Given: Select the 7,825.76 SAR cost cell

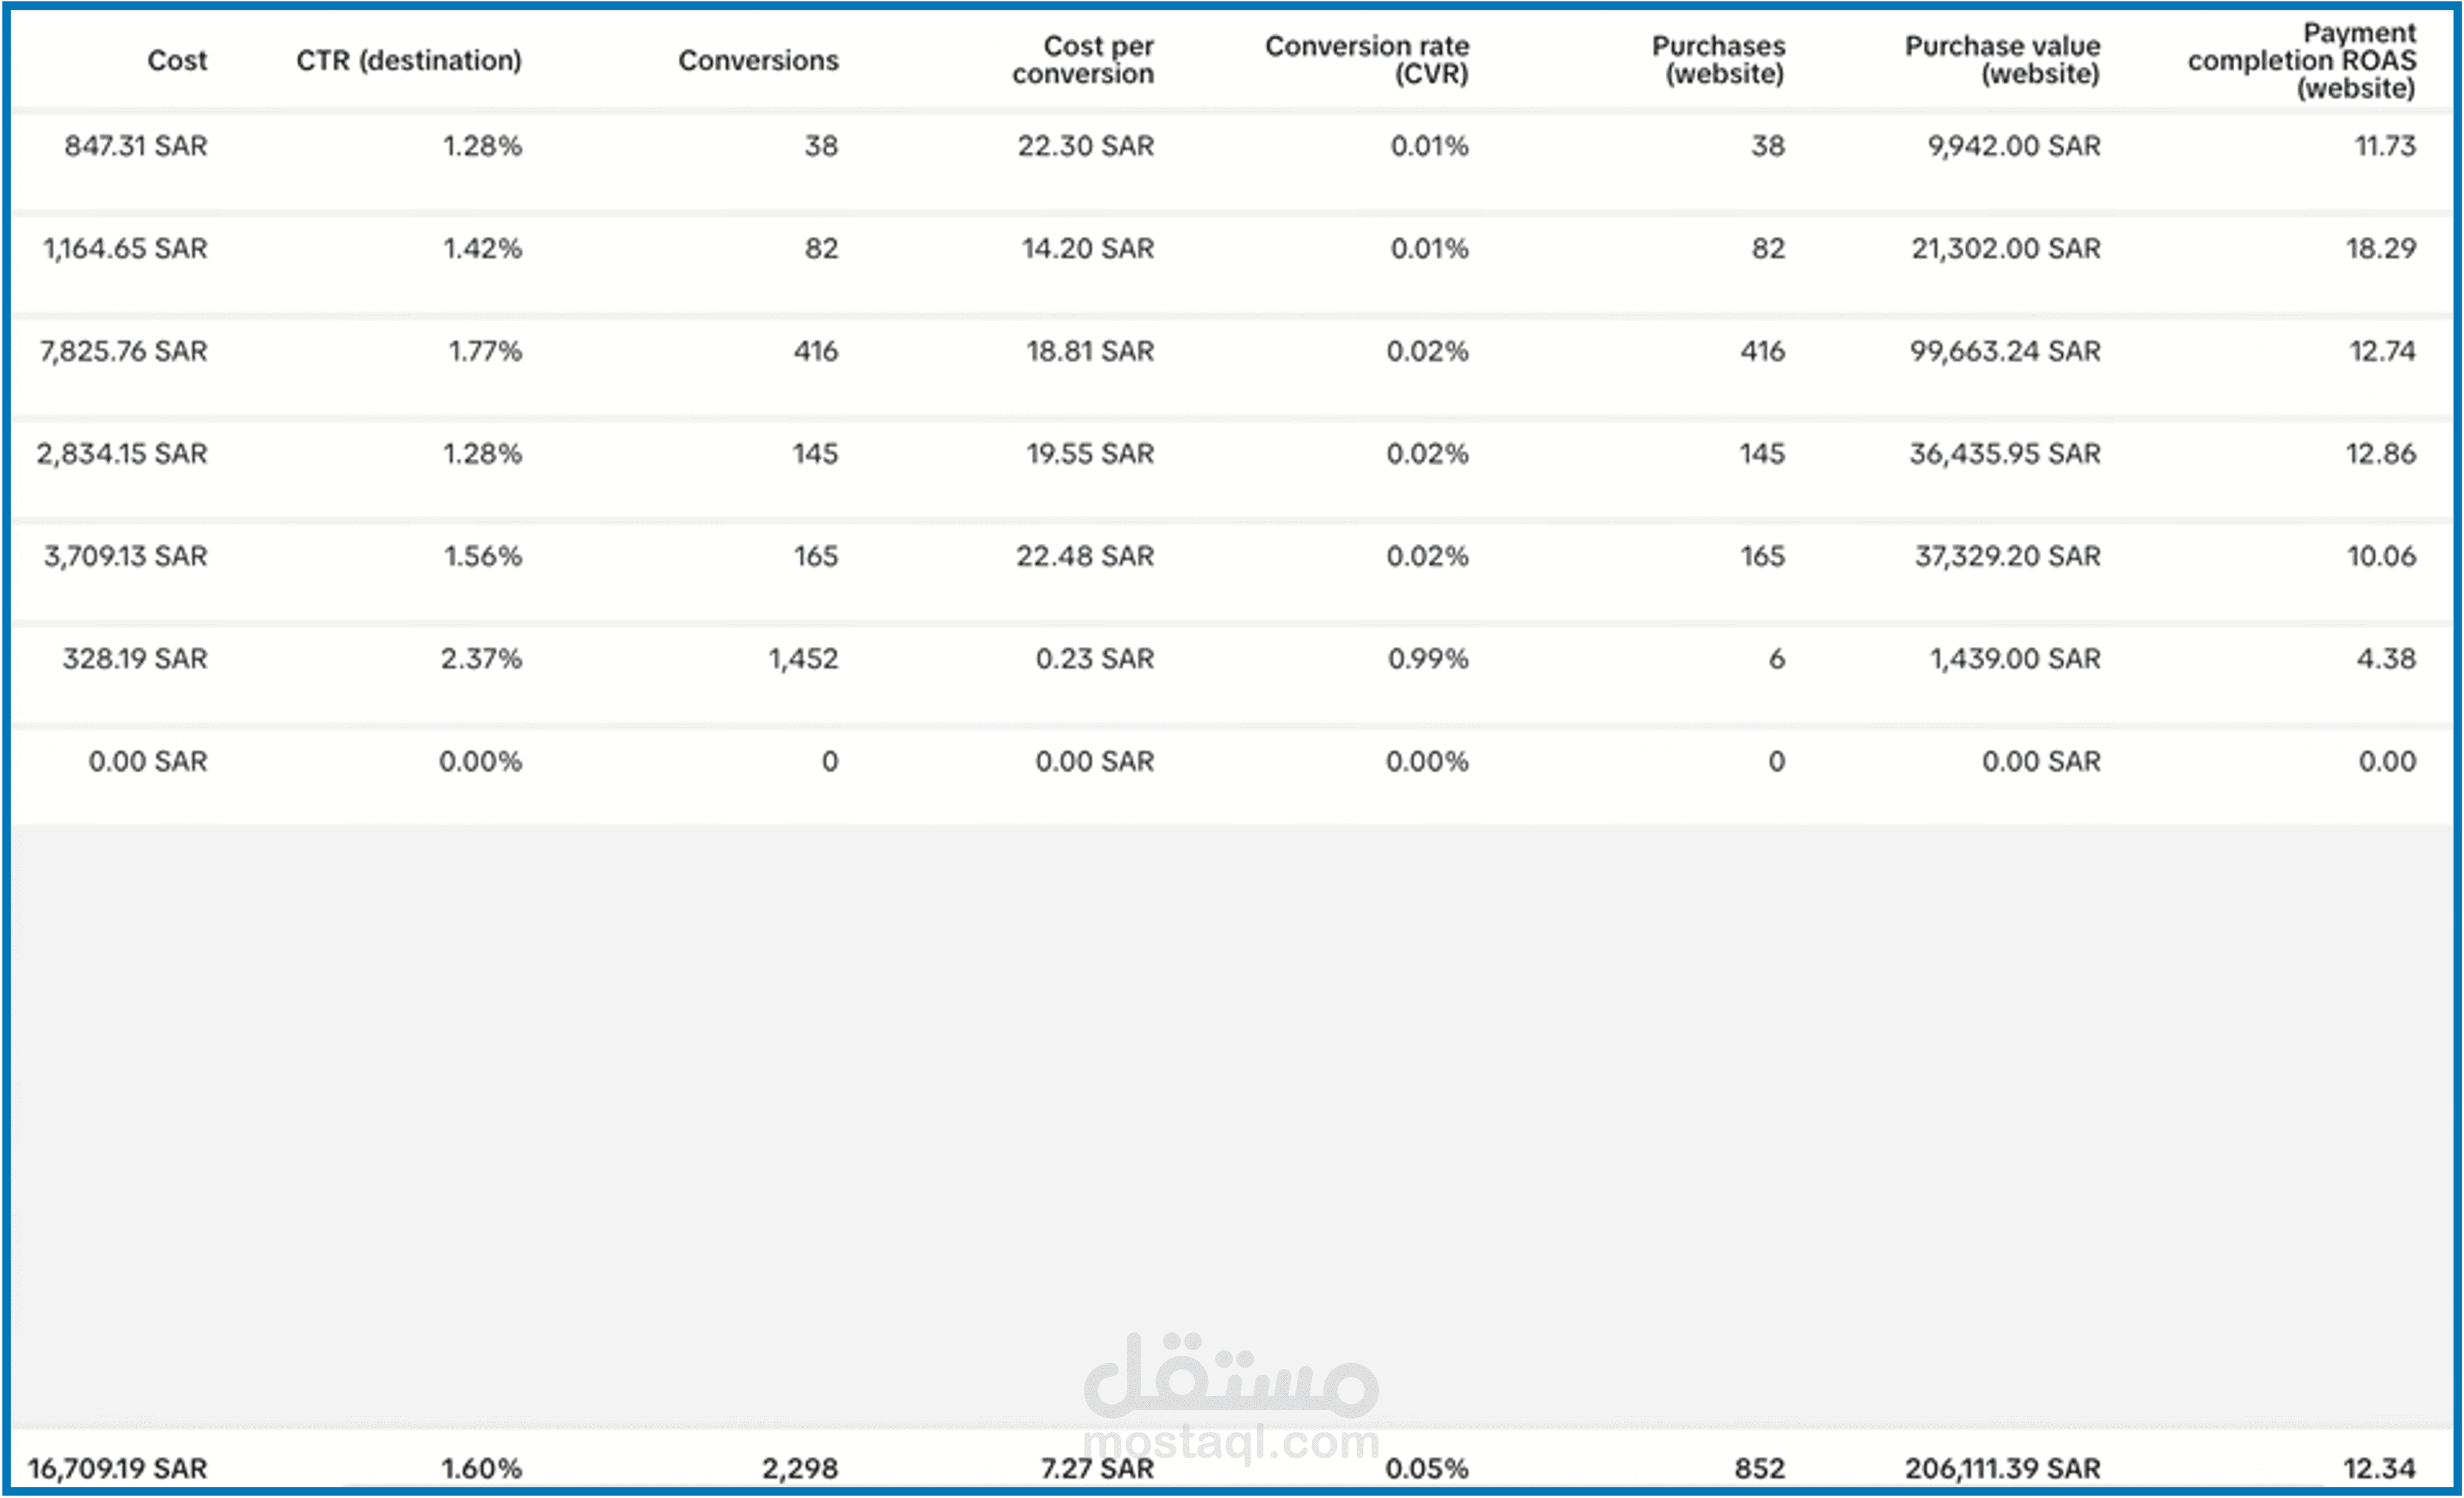Looking at the screenshot, I should (124, 351).
